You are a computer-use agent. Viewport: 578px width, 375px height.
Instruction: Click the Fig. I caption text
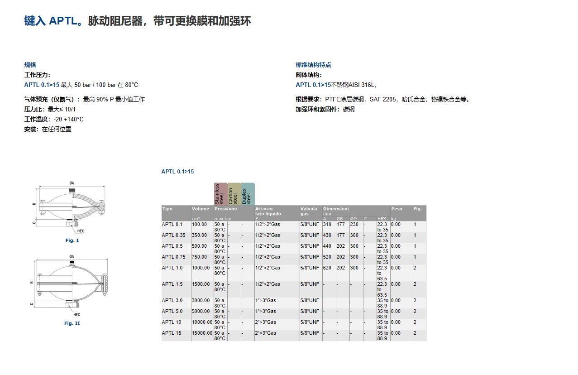tap(72, 240)
